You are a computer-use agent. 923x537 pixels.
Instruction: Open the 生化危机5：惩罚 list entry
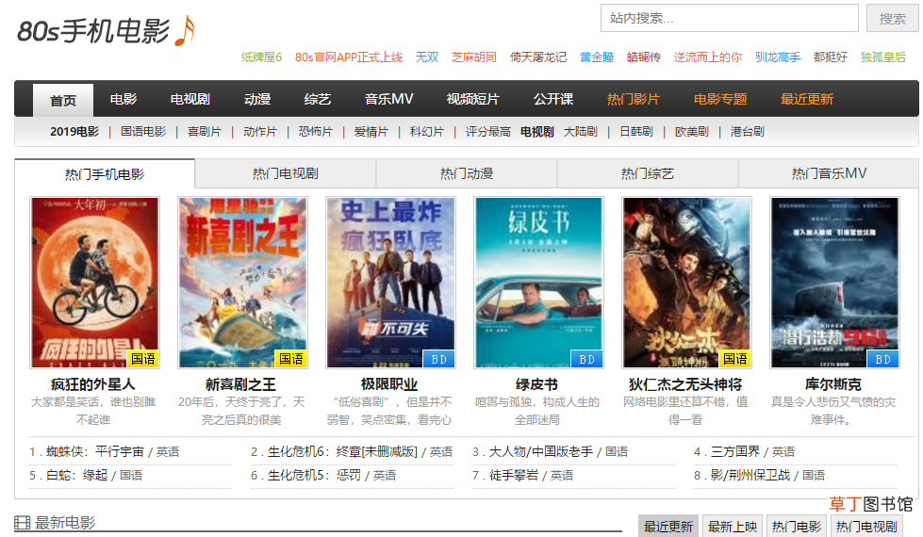[x=314, y=475]
